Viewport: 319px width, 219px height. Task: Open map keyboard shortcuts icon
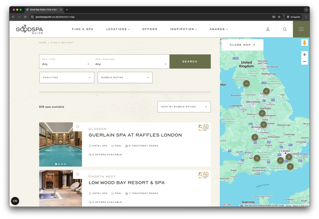[242, 205]
